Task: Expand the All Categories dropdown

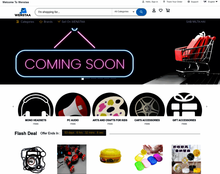Action: [124, 12]
